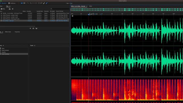
Task: Select the Time Selection tool
Action: 36,3
